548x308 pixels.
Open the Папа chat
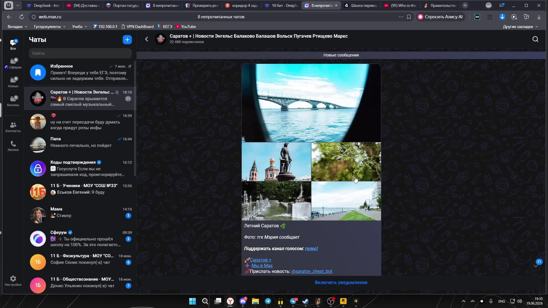pos(80,145)
